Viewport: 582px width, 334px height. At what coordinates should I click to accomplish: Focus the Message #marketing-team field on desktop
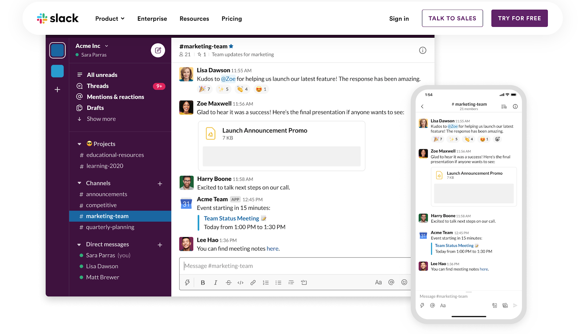pos(295,266)
